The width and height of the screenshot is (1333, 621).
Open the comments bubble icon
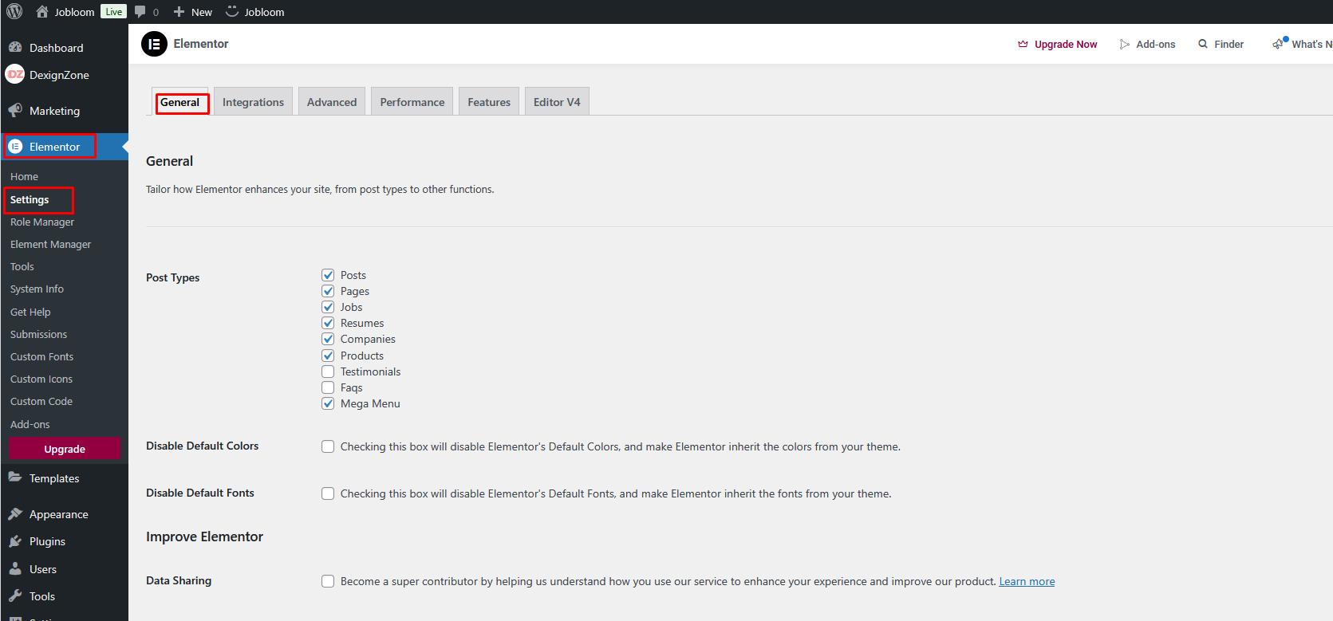point(140,12)
